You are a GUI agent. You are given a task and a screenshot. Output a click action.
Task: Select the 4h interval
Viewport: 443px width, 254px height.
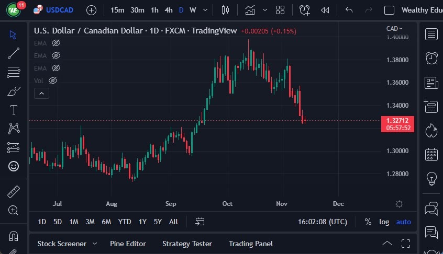169,10
